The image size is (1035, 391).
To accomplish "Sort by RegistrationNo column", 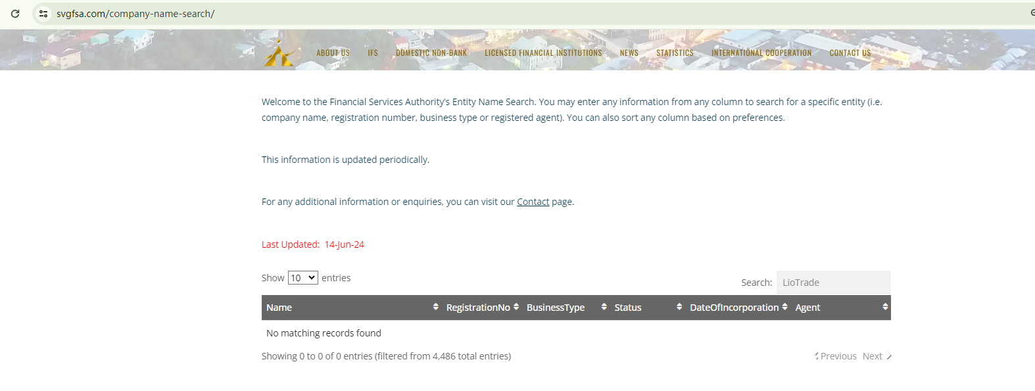I will pyautogui.click(x=482, y=308).
